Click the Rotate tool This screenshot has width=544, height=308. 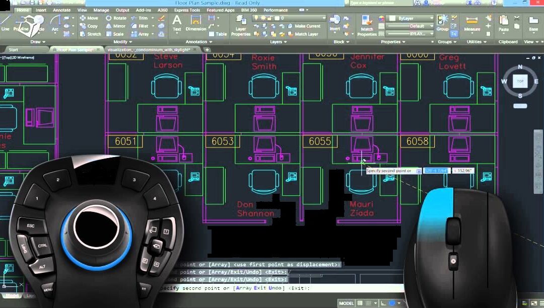tap(116, 18)
